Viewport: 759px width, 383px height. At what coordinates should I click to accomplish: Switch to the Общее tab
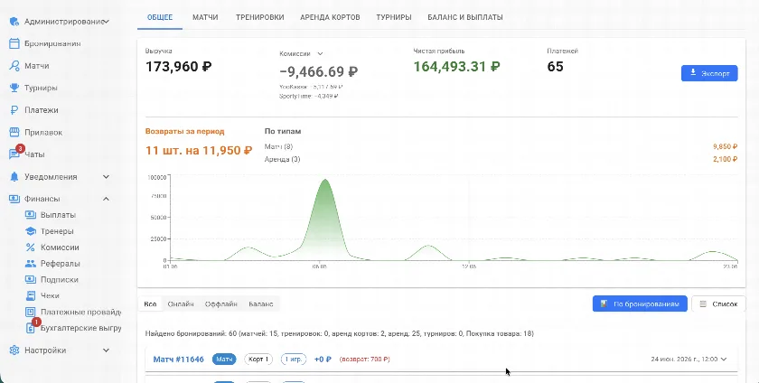coord(160,17)
